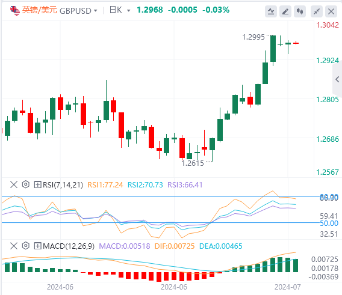Click the current price 1.2968

pyautogui.click(x=149, y=10)
